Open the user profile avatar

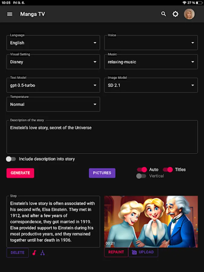point(189,14)
